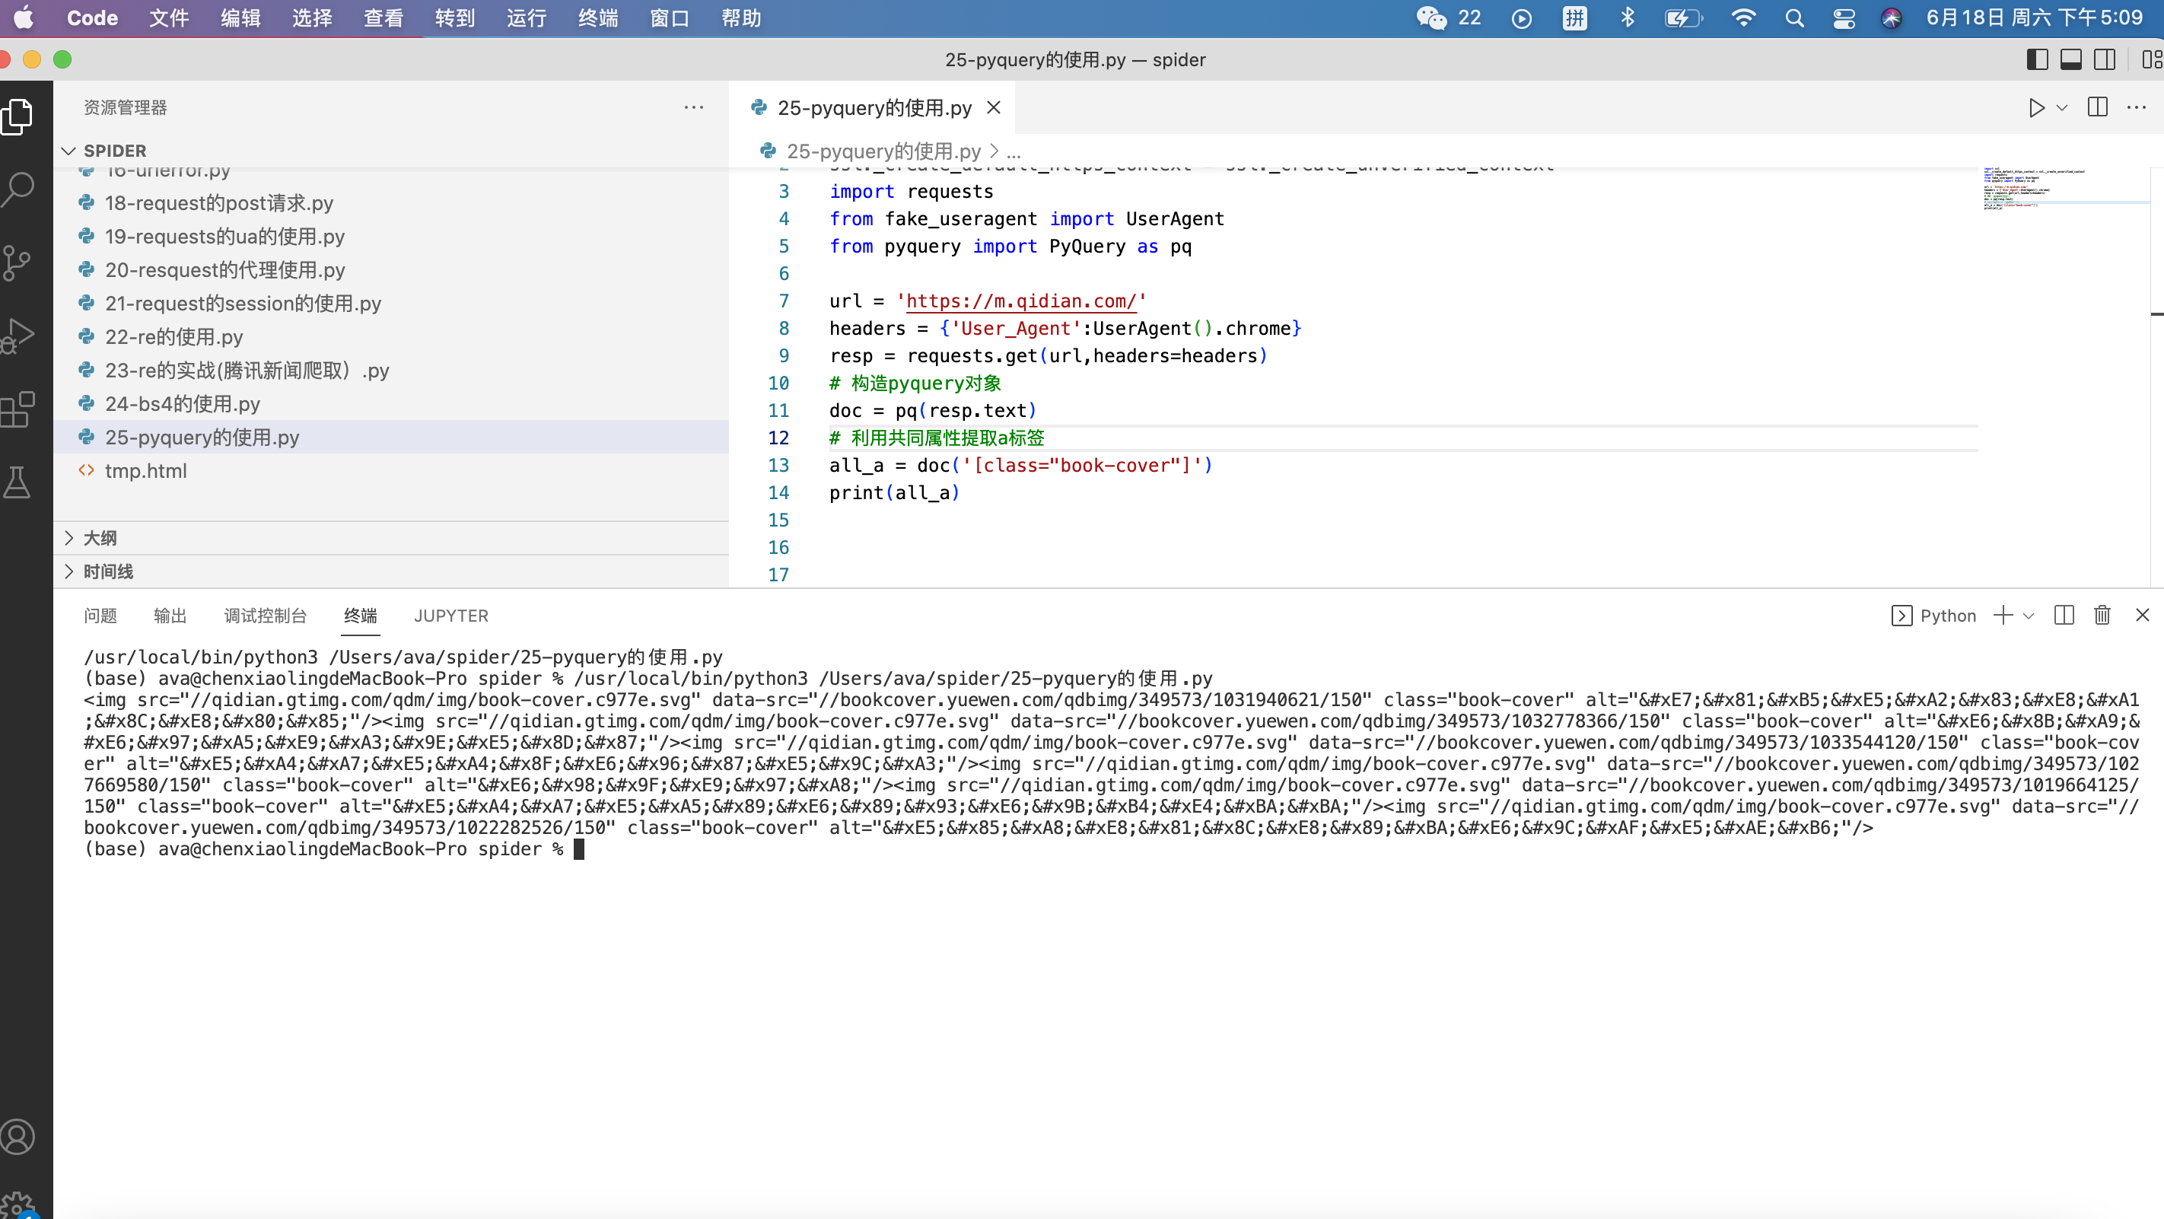Run the Python file with play icon
This screenshot has width=2164, height=1219.
2035,107
